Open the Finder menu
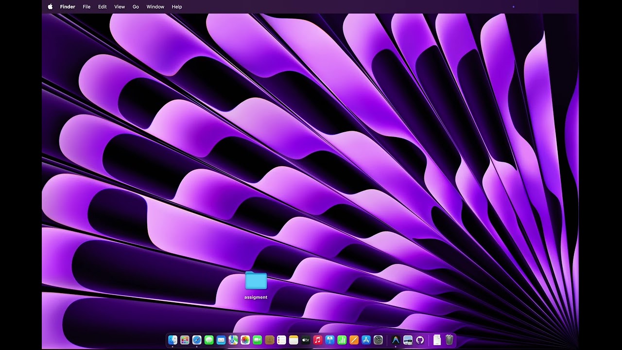Viewport: 622px width, 350px height. click(x=68, y=7)
